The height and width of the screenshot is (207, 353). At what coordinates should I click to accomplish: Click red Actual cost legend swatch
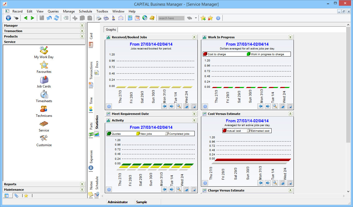coord(225,131)
